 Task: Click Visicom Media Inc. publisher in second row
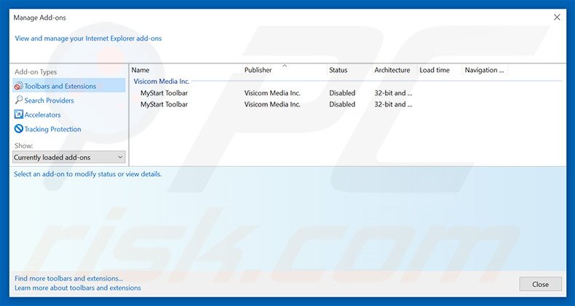click(x=272, y=104)
